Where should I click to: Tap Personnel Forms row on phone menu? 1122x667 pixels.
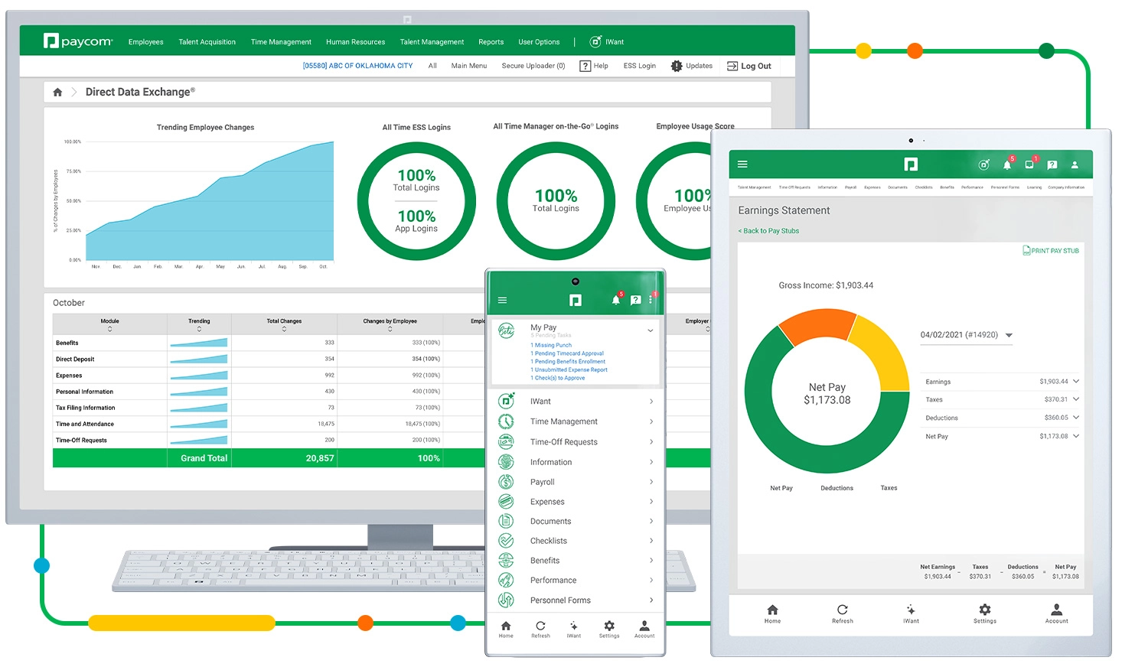(576, 600)
